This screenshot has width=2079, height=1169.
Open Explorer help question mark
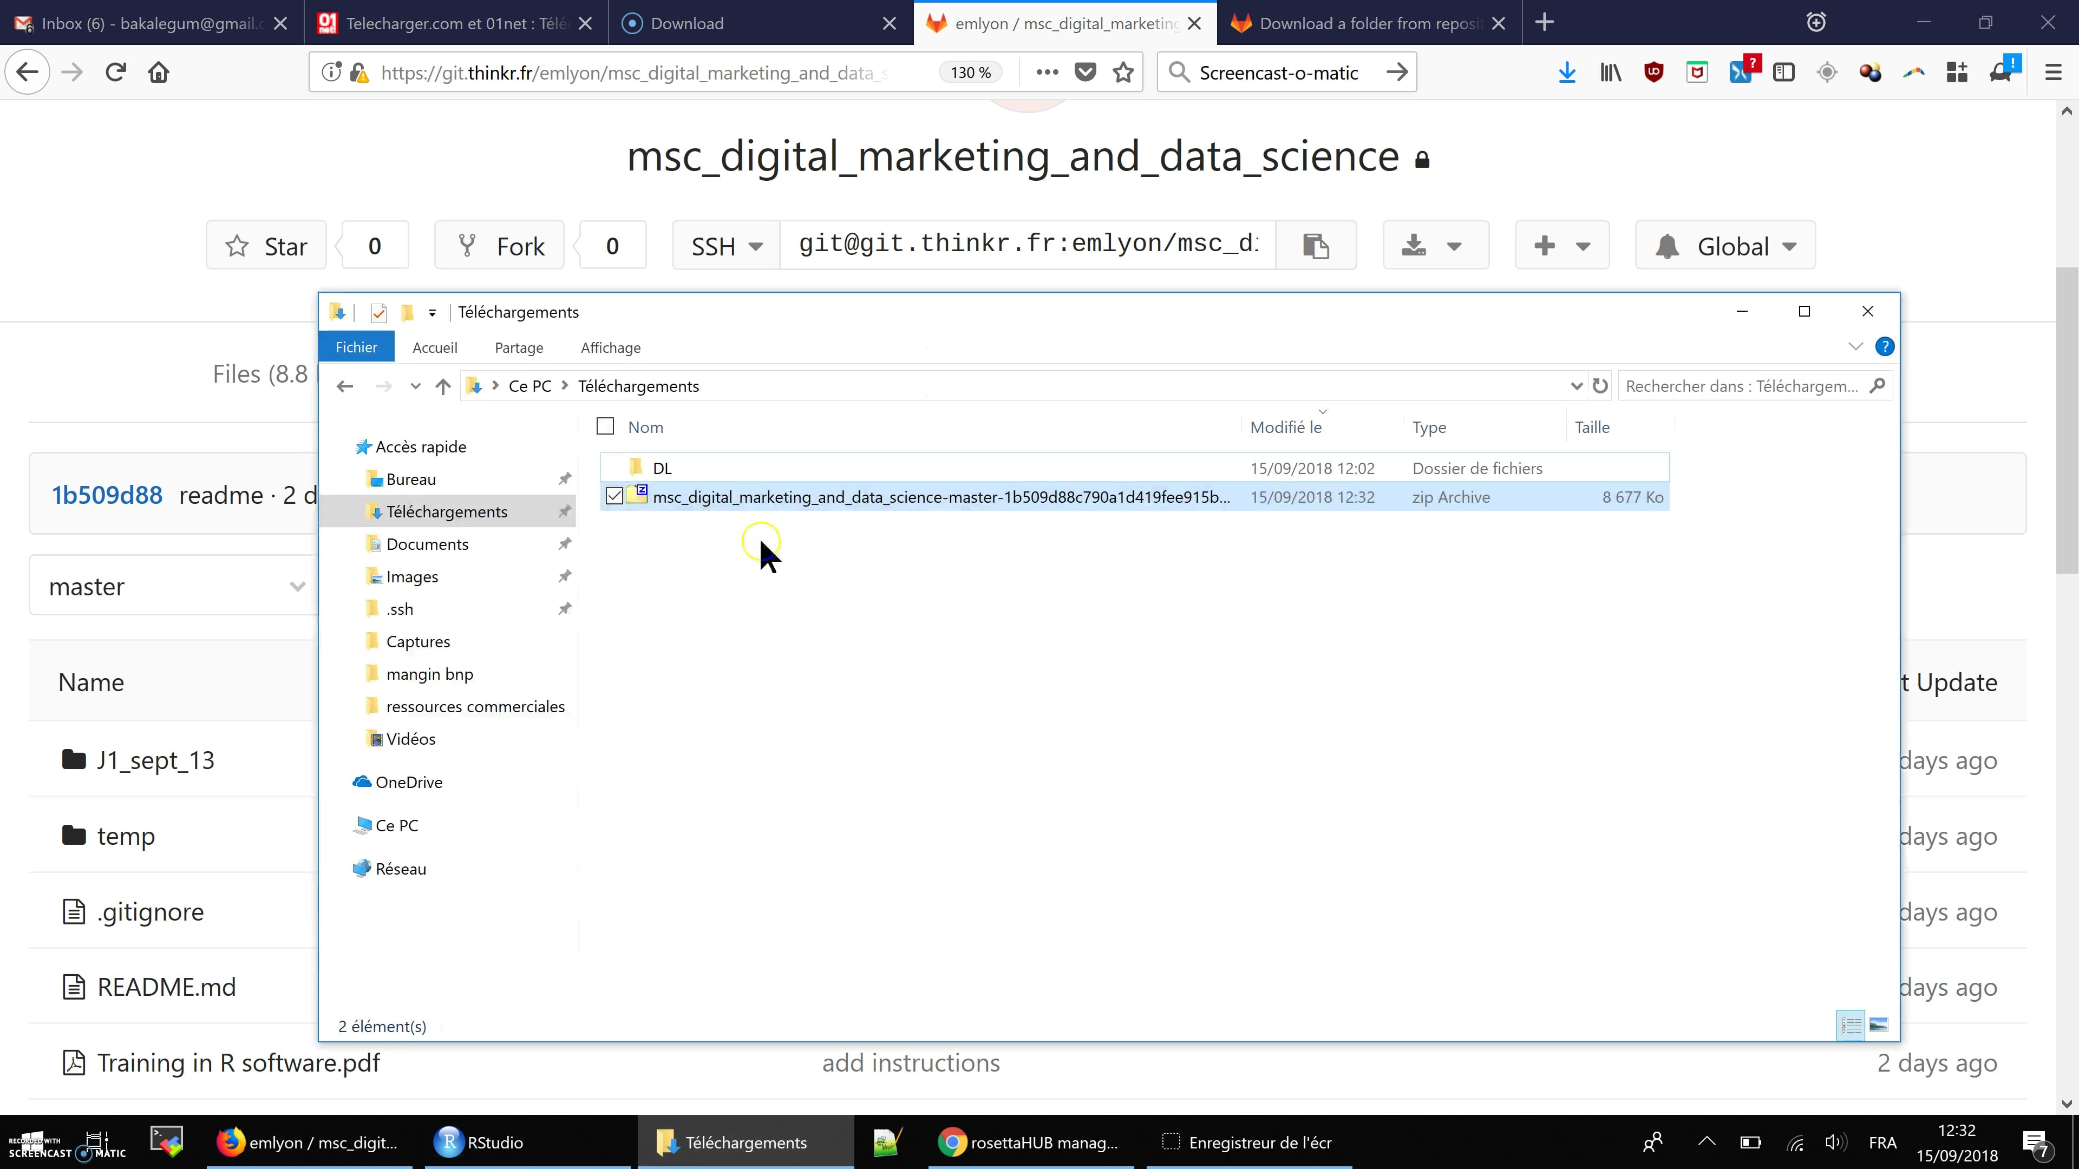[1885, 347]
